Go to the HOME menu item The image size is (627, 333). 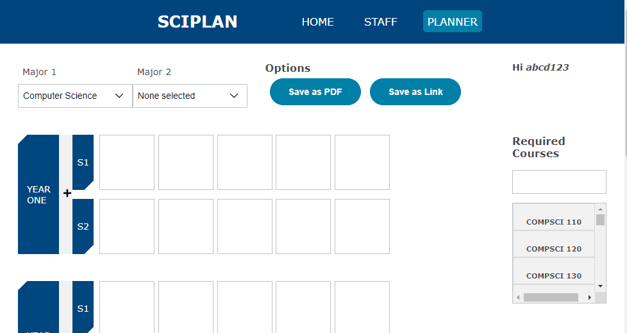pyautogui.click(x=318, y=22)
